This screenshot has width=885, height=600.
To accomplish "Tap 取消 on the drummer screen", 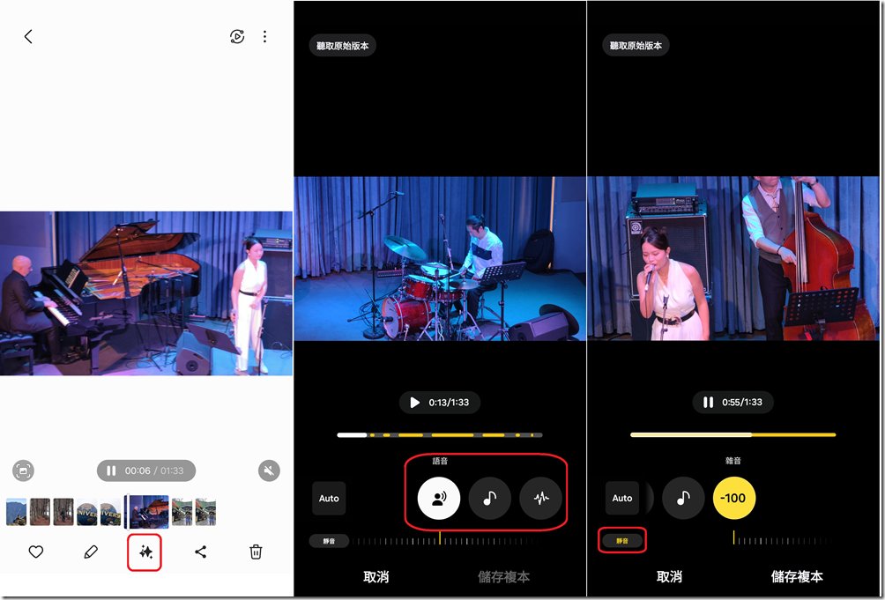I will point(376,577).
